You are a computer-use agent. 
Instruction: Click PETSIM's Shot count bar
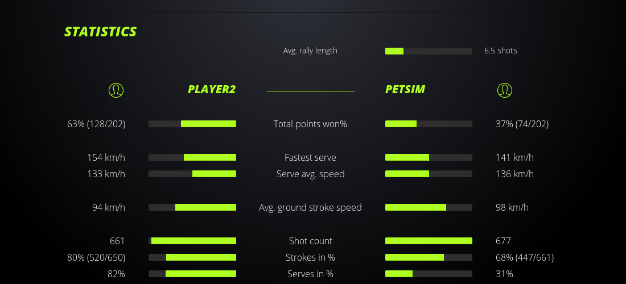pyautogui.click(x=429, y=241)
